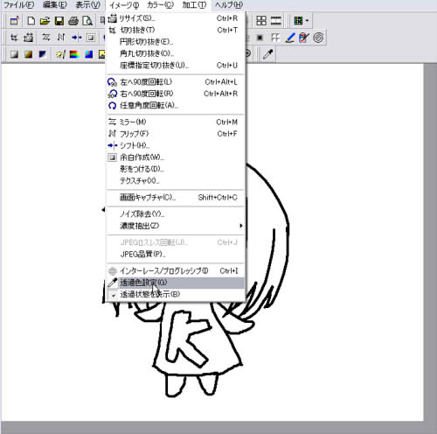
Task: Click the horizontal lines list view icon
Action: tap(276, 21)
